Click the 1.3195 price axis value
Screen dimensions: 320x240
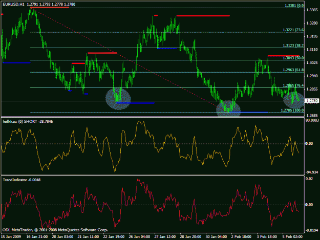point(312,36)
